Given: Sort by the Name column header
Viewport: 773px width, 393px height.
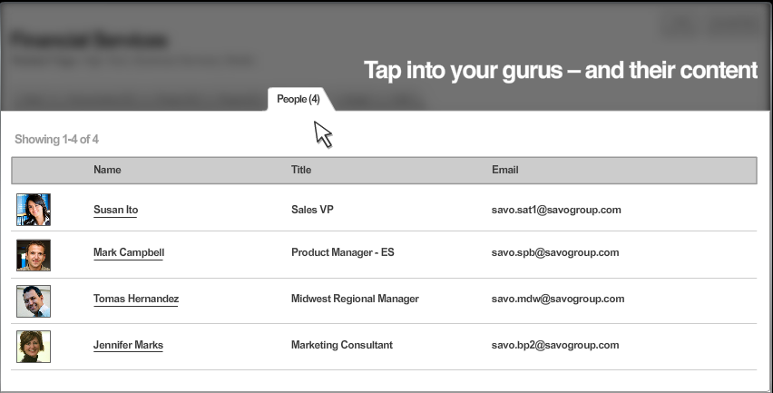Looking at the screenshot, I should pos(107,170).
